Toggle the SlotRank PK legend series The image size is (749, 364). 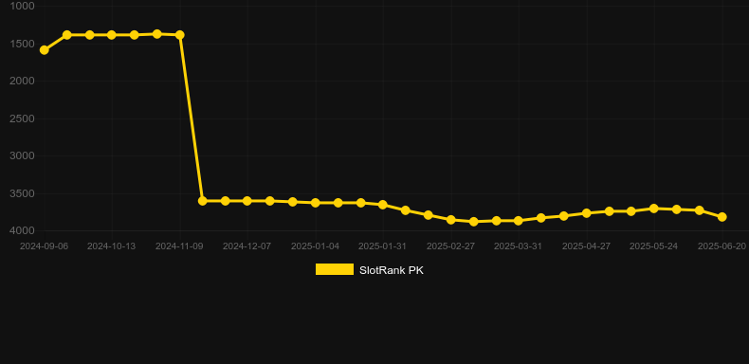point(369,270)
